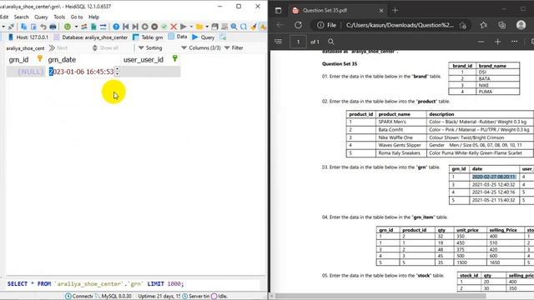The image size is (534, 300).
Task: Click the user_user_id column header
Action: pos(150,59)
